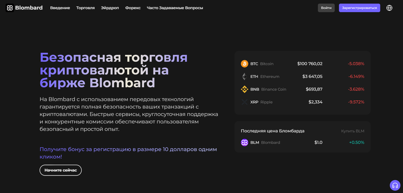Click the Безопасная торговля main headline

pyautogui.click(x=114, y=70)
